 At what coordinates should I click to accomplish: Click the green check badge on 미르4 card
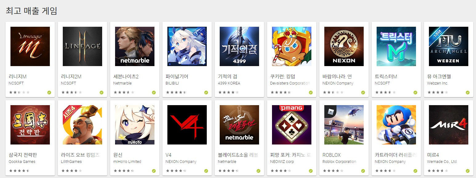click(x=468, y=171)
